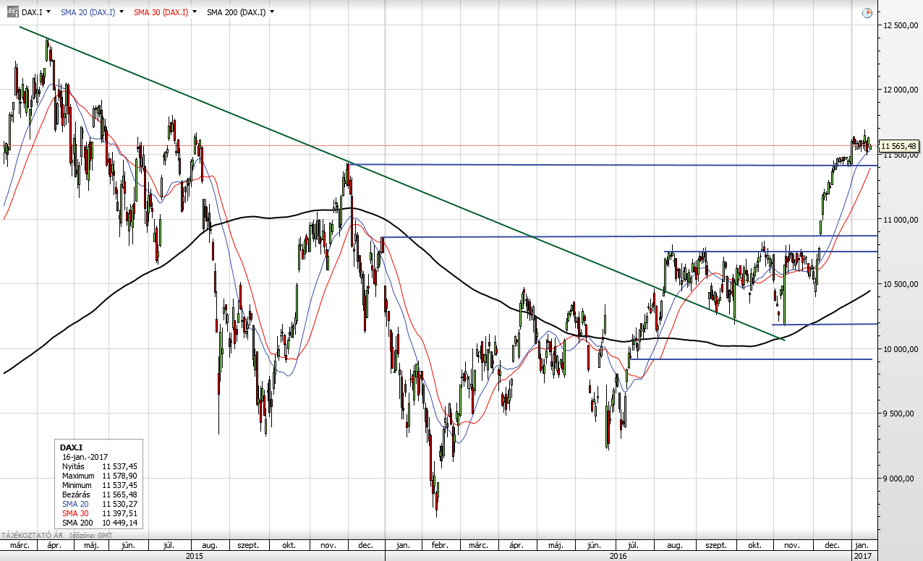Click the nov. 2016 month label
The width and height of the screenshot is (923, 561).
[x=791, y=544]
